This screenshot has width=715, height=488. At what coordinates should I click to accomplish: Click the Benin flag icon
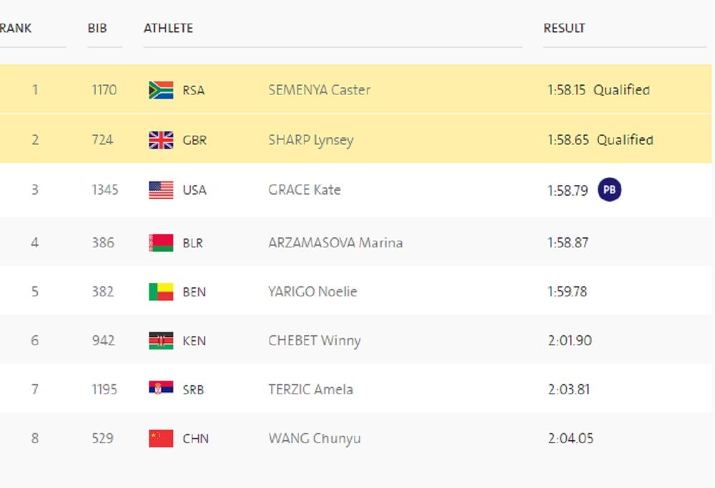(161, 292)
